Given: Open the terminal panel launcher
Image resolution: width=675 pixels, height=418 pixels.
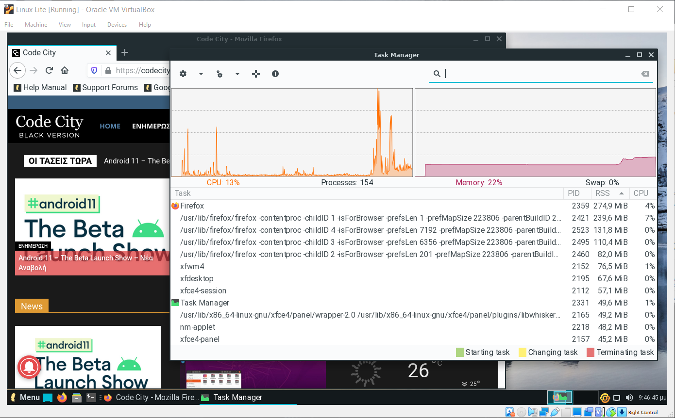Looking at the screenshot, I should click(91, 398).
